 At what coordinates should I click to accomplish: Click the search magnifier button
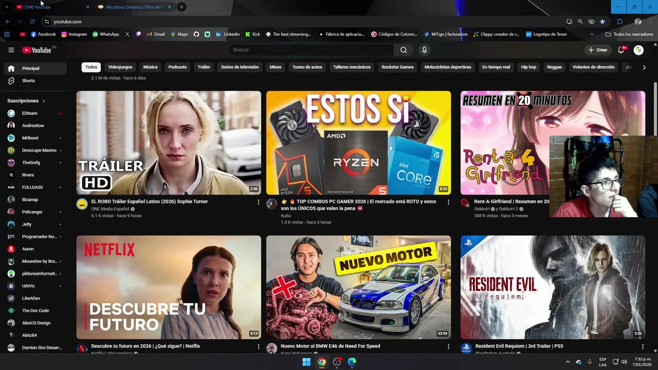click(404, 50)
